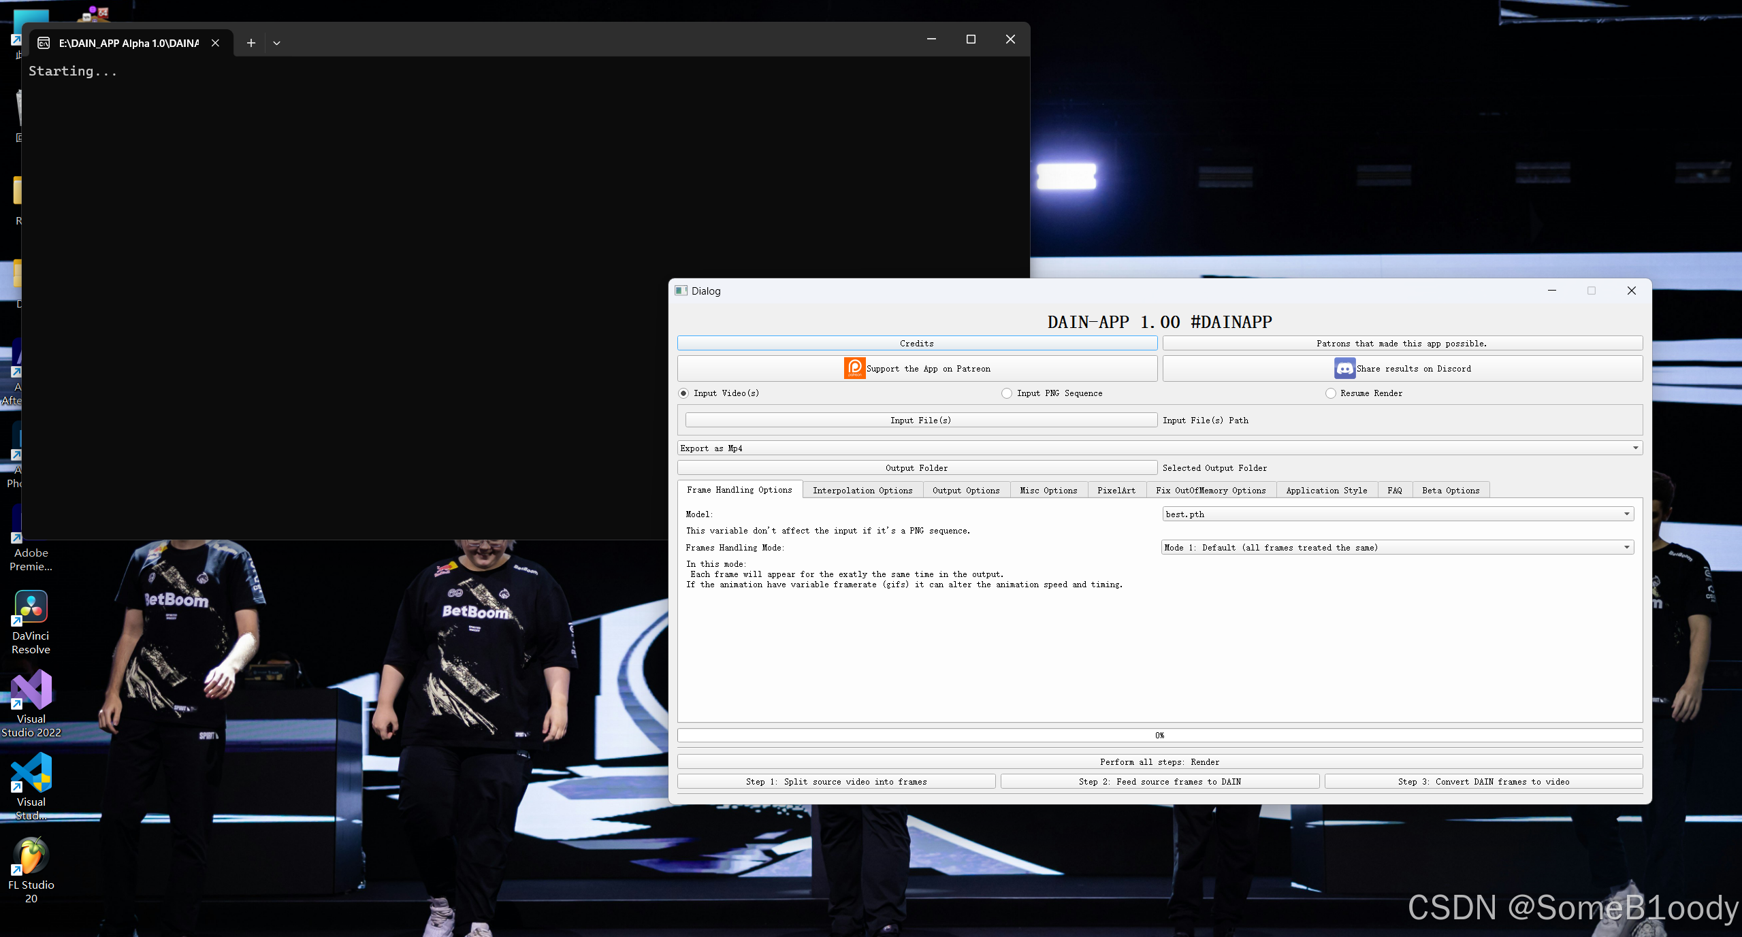Switch to Interpolation Options tab
Screen dimensions: 1742x937
862,490
